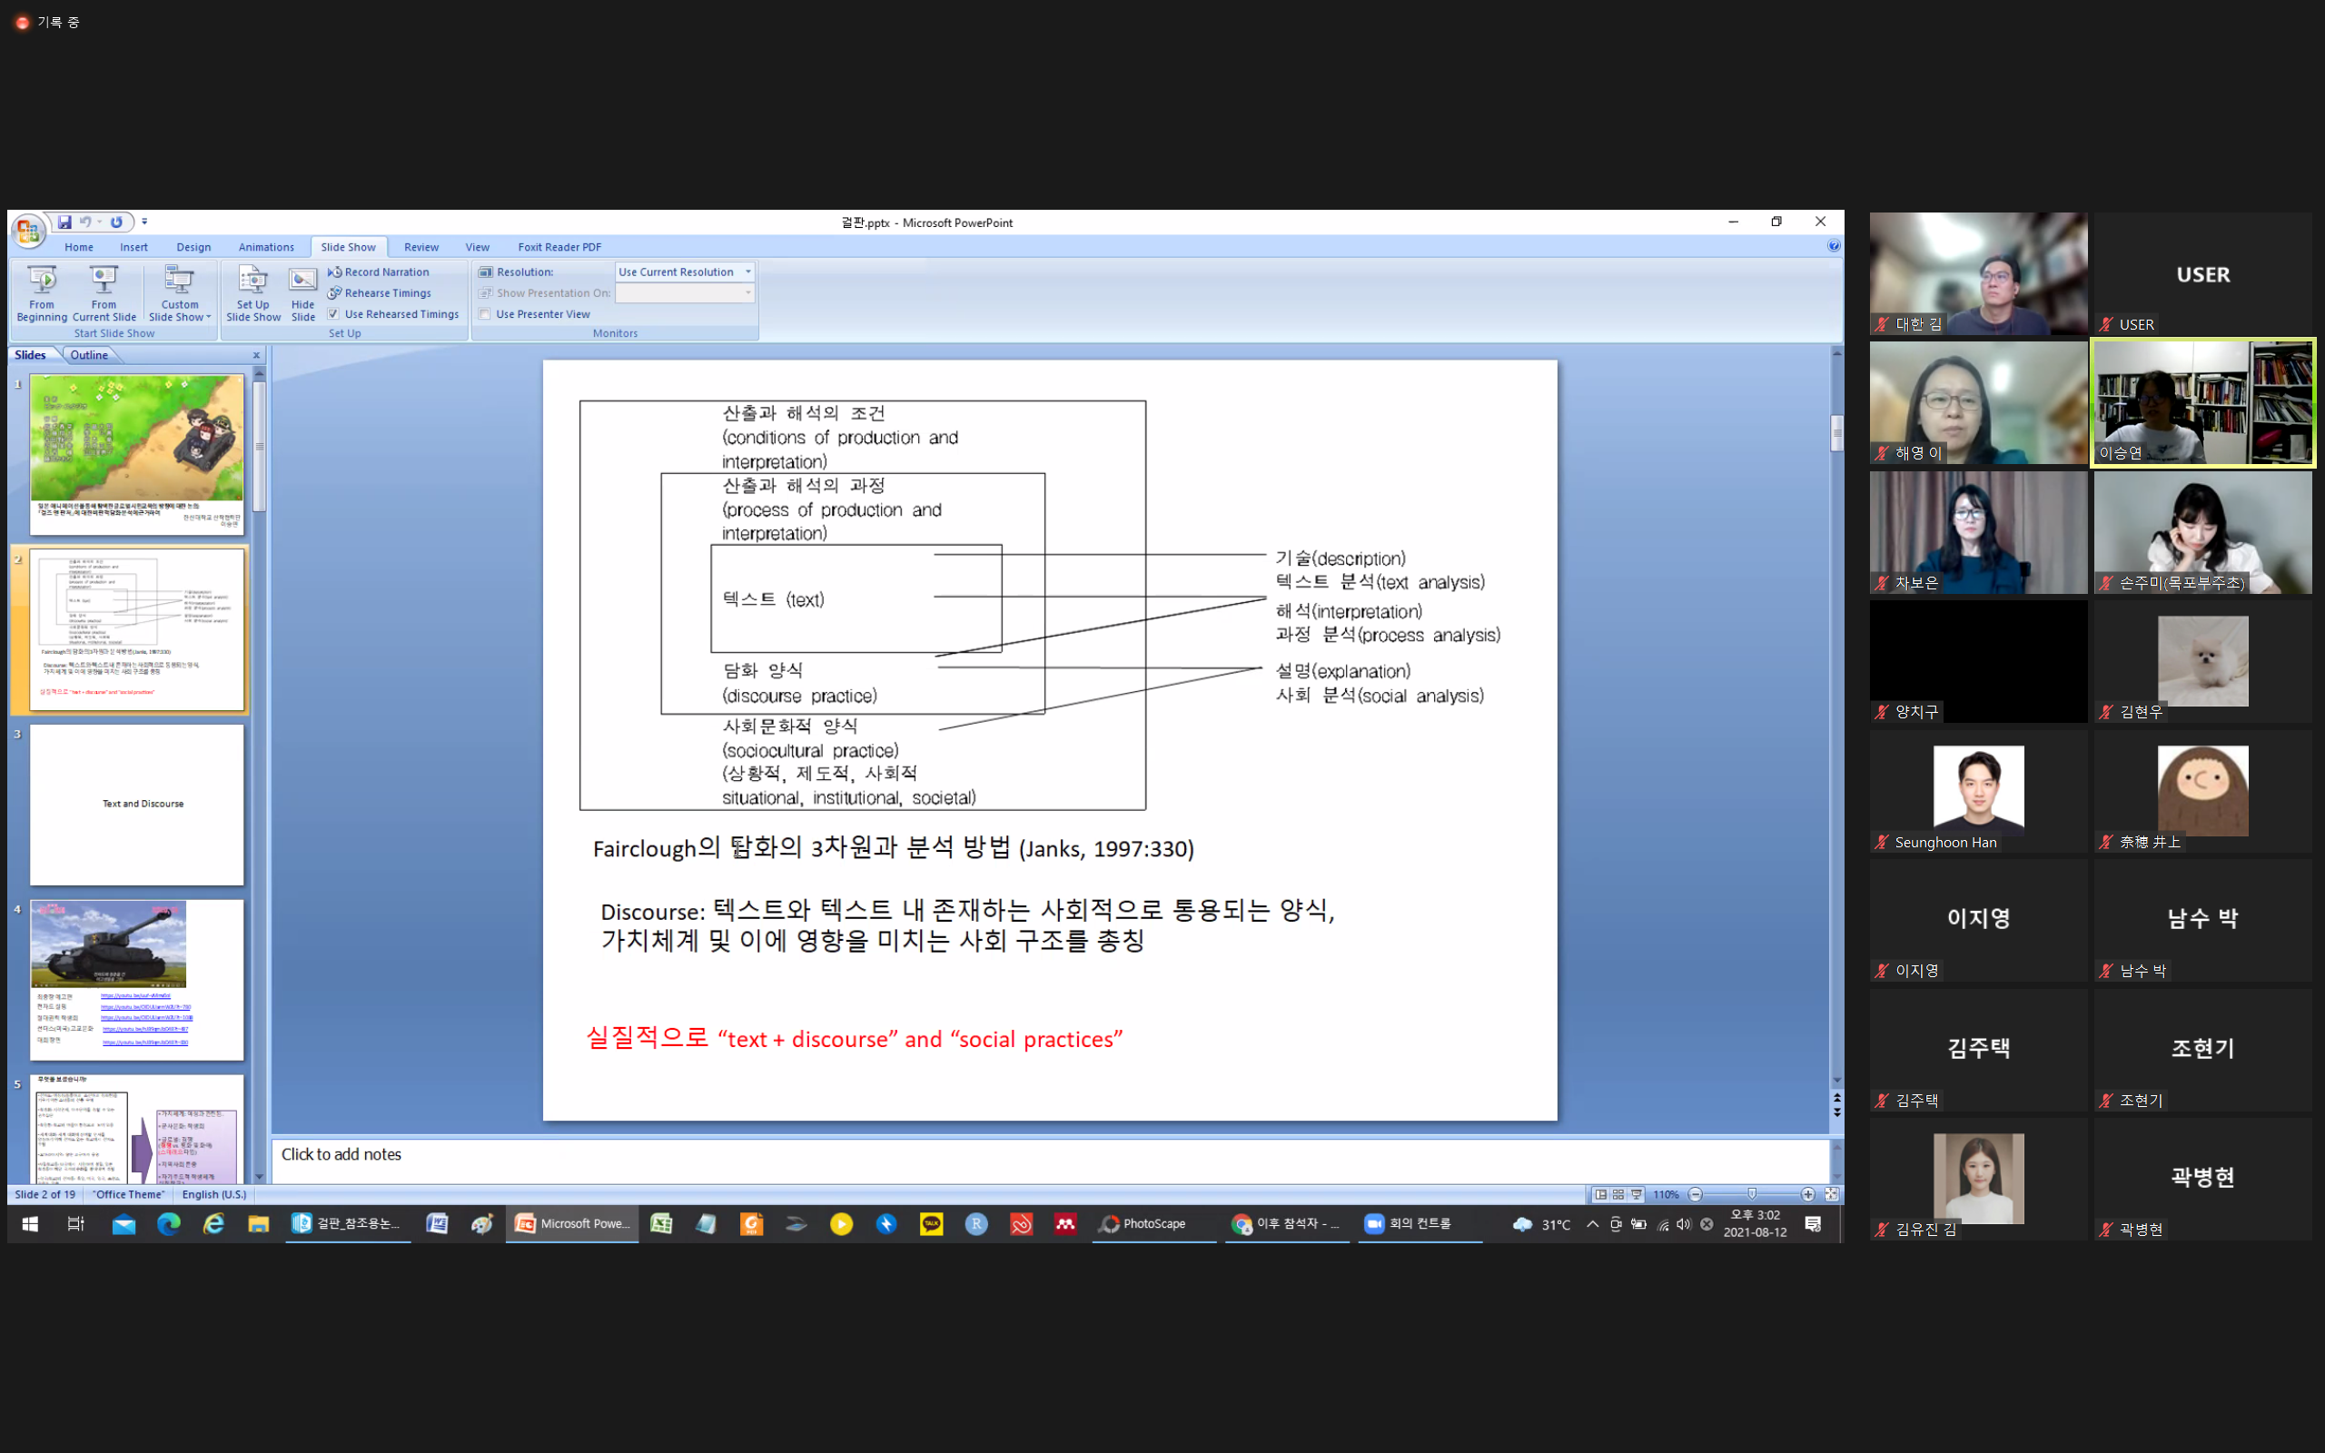Click English (U.S.) language in status bar
This screenshot has height=1453, width=2325.
coord(214,1194)
